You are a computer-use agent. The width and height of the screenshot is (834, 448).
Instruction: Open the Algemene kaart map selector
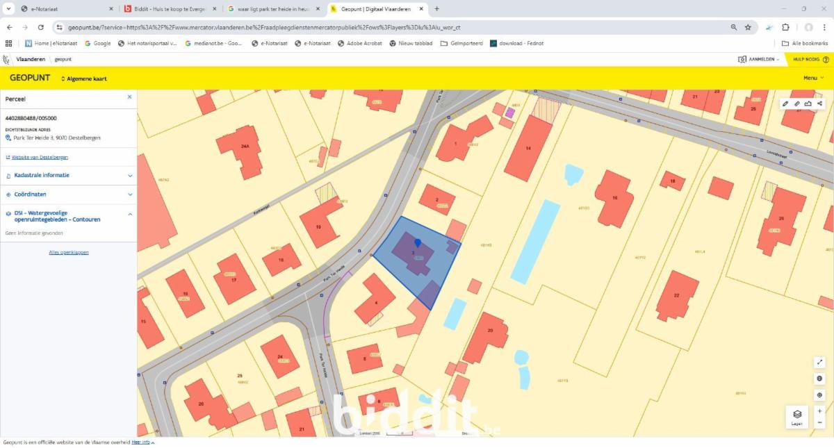(x=84, y=78)
